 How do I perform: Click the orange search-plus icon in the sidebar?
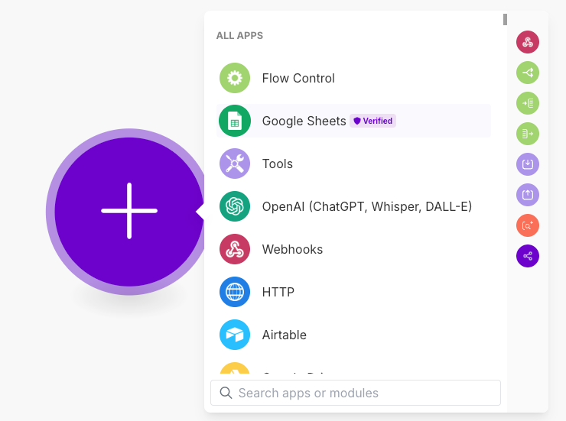pyautogui.click(x=528, y=225)
